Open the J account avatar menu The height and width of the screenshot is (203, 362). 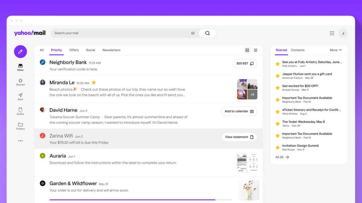[x=343, y=33]
